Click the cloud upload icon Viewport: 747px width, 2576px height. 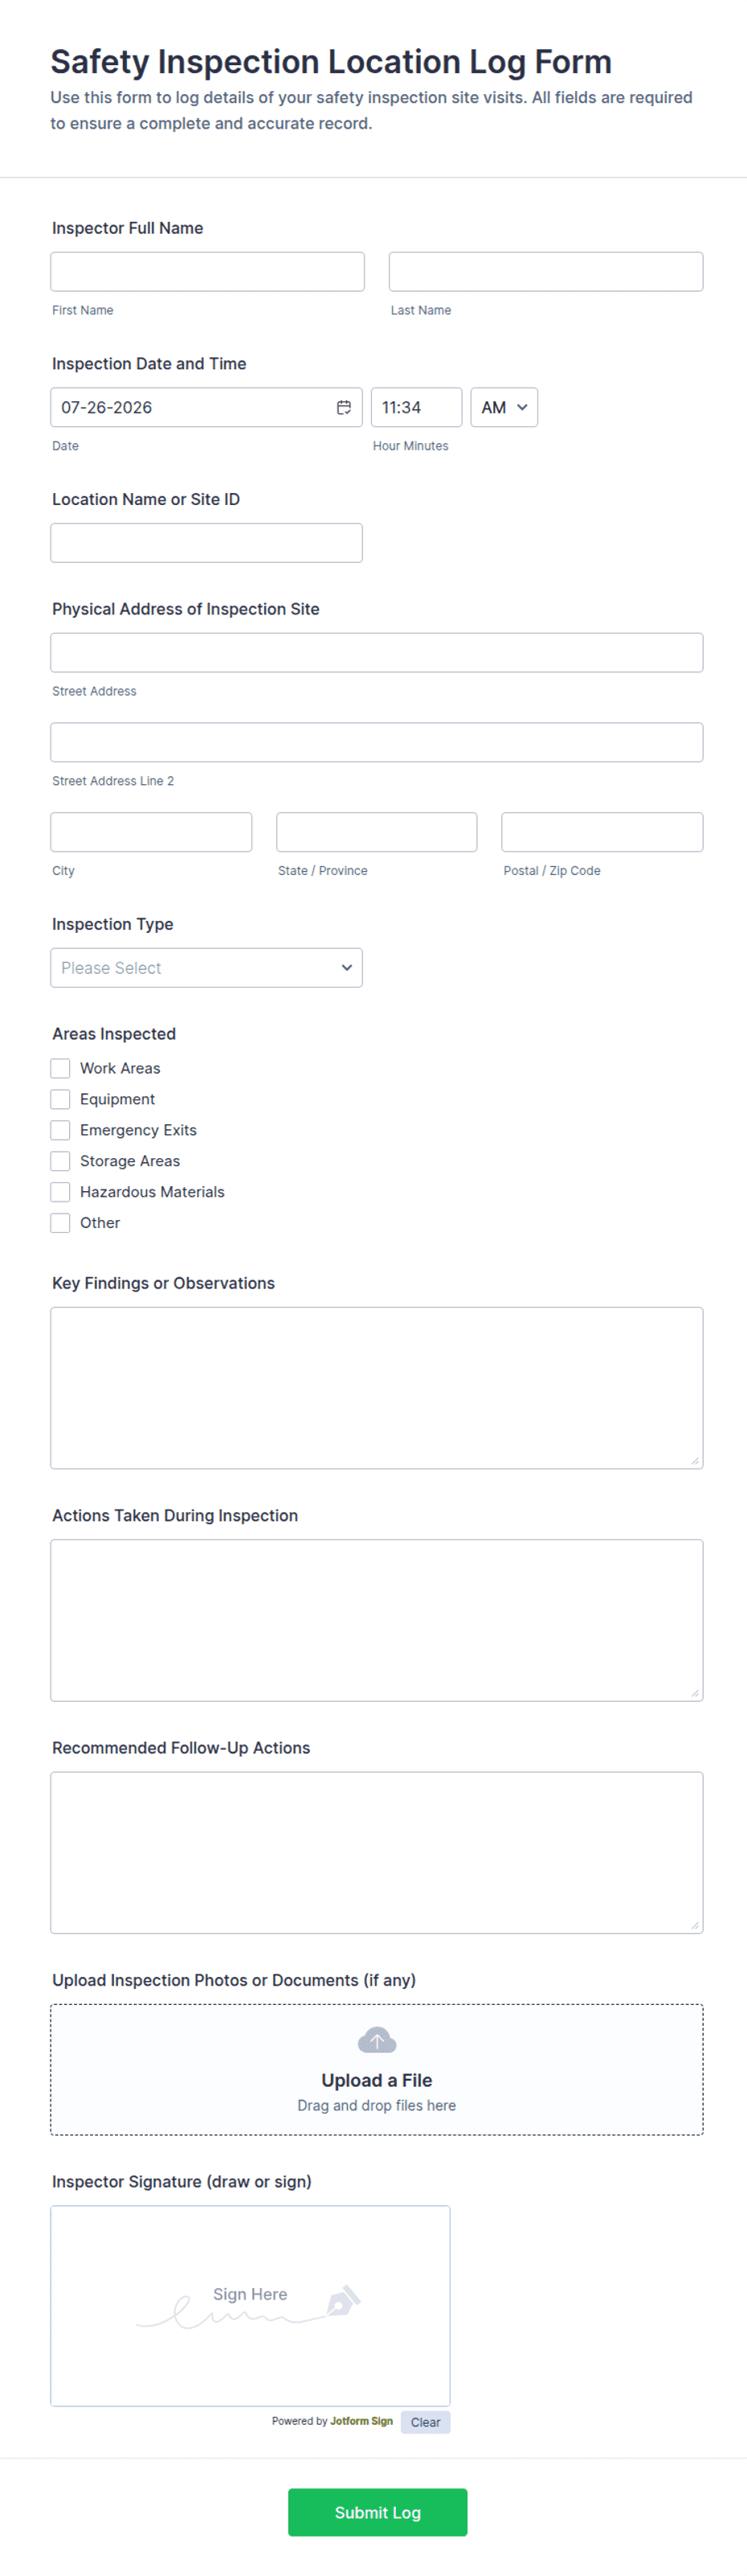tap(377, 2040)
